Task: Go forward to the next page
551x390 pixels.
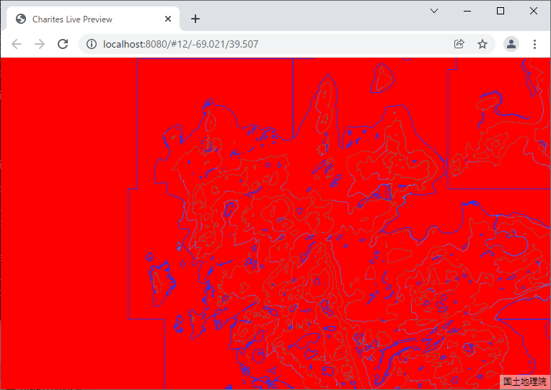Action: 40,44
